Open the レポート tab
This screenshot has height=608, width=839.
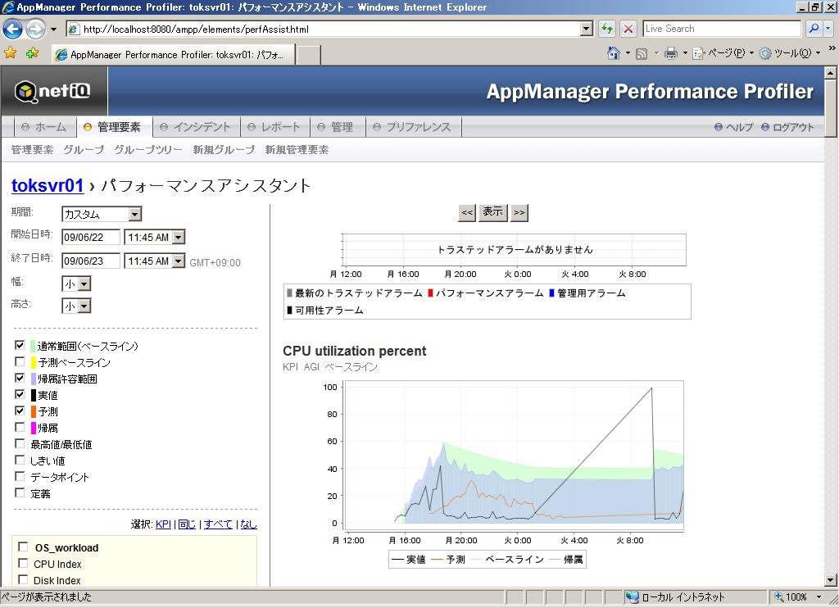coord(274,127)
